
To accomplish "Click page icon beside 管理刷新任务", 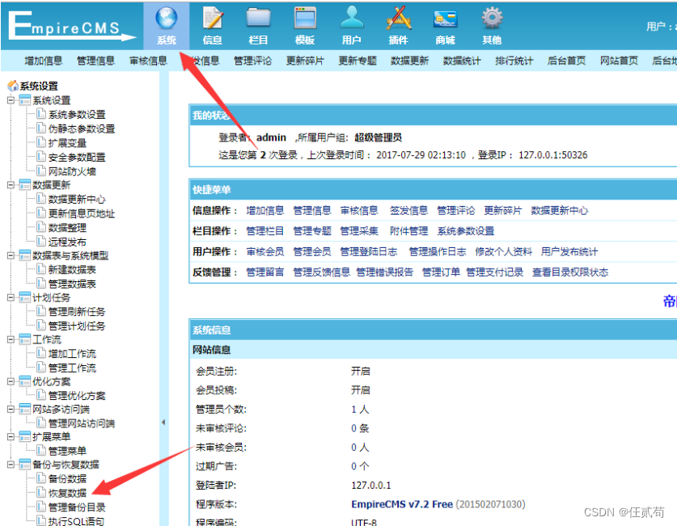I will pos(41,311).
